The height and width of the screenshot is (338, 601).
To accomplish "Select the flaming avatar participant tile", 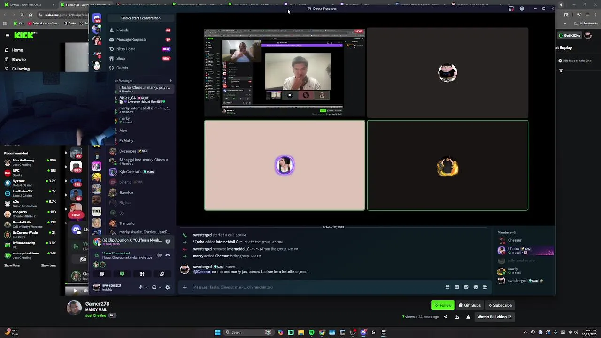I will point(447,165).
